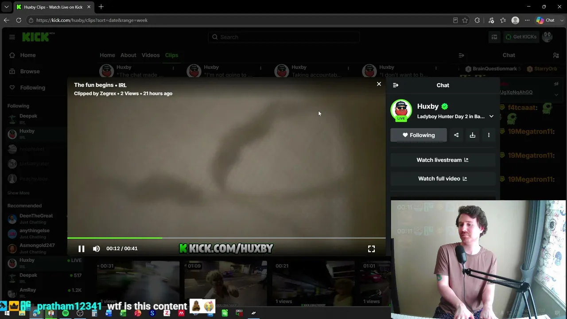Image resolution: width=567 pixels, height=319 pixels.
Task: Click the kick.com address bar URL
Action: 92,20
